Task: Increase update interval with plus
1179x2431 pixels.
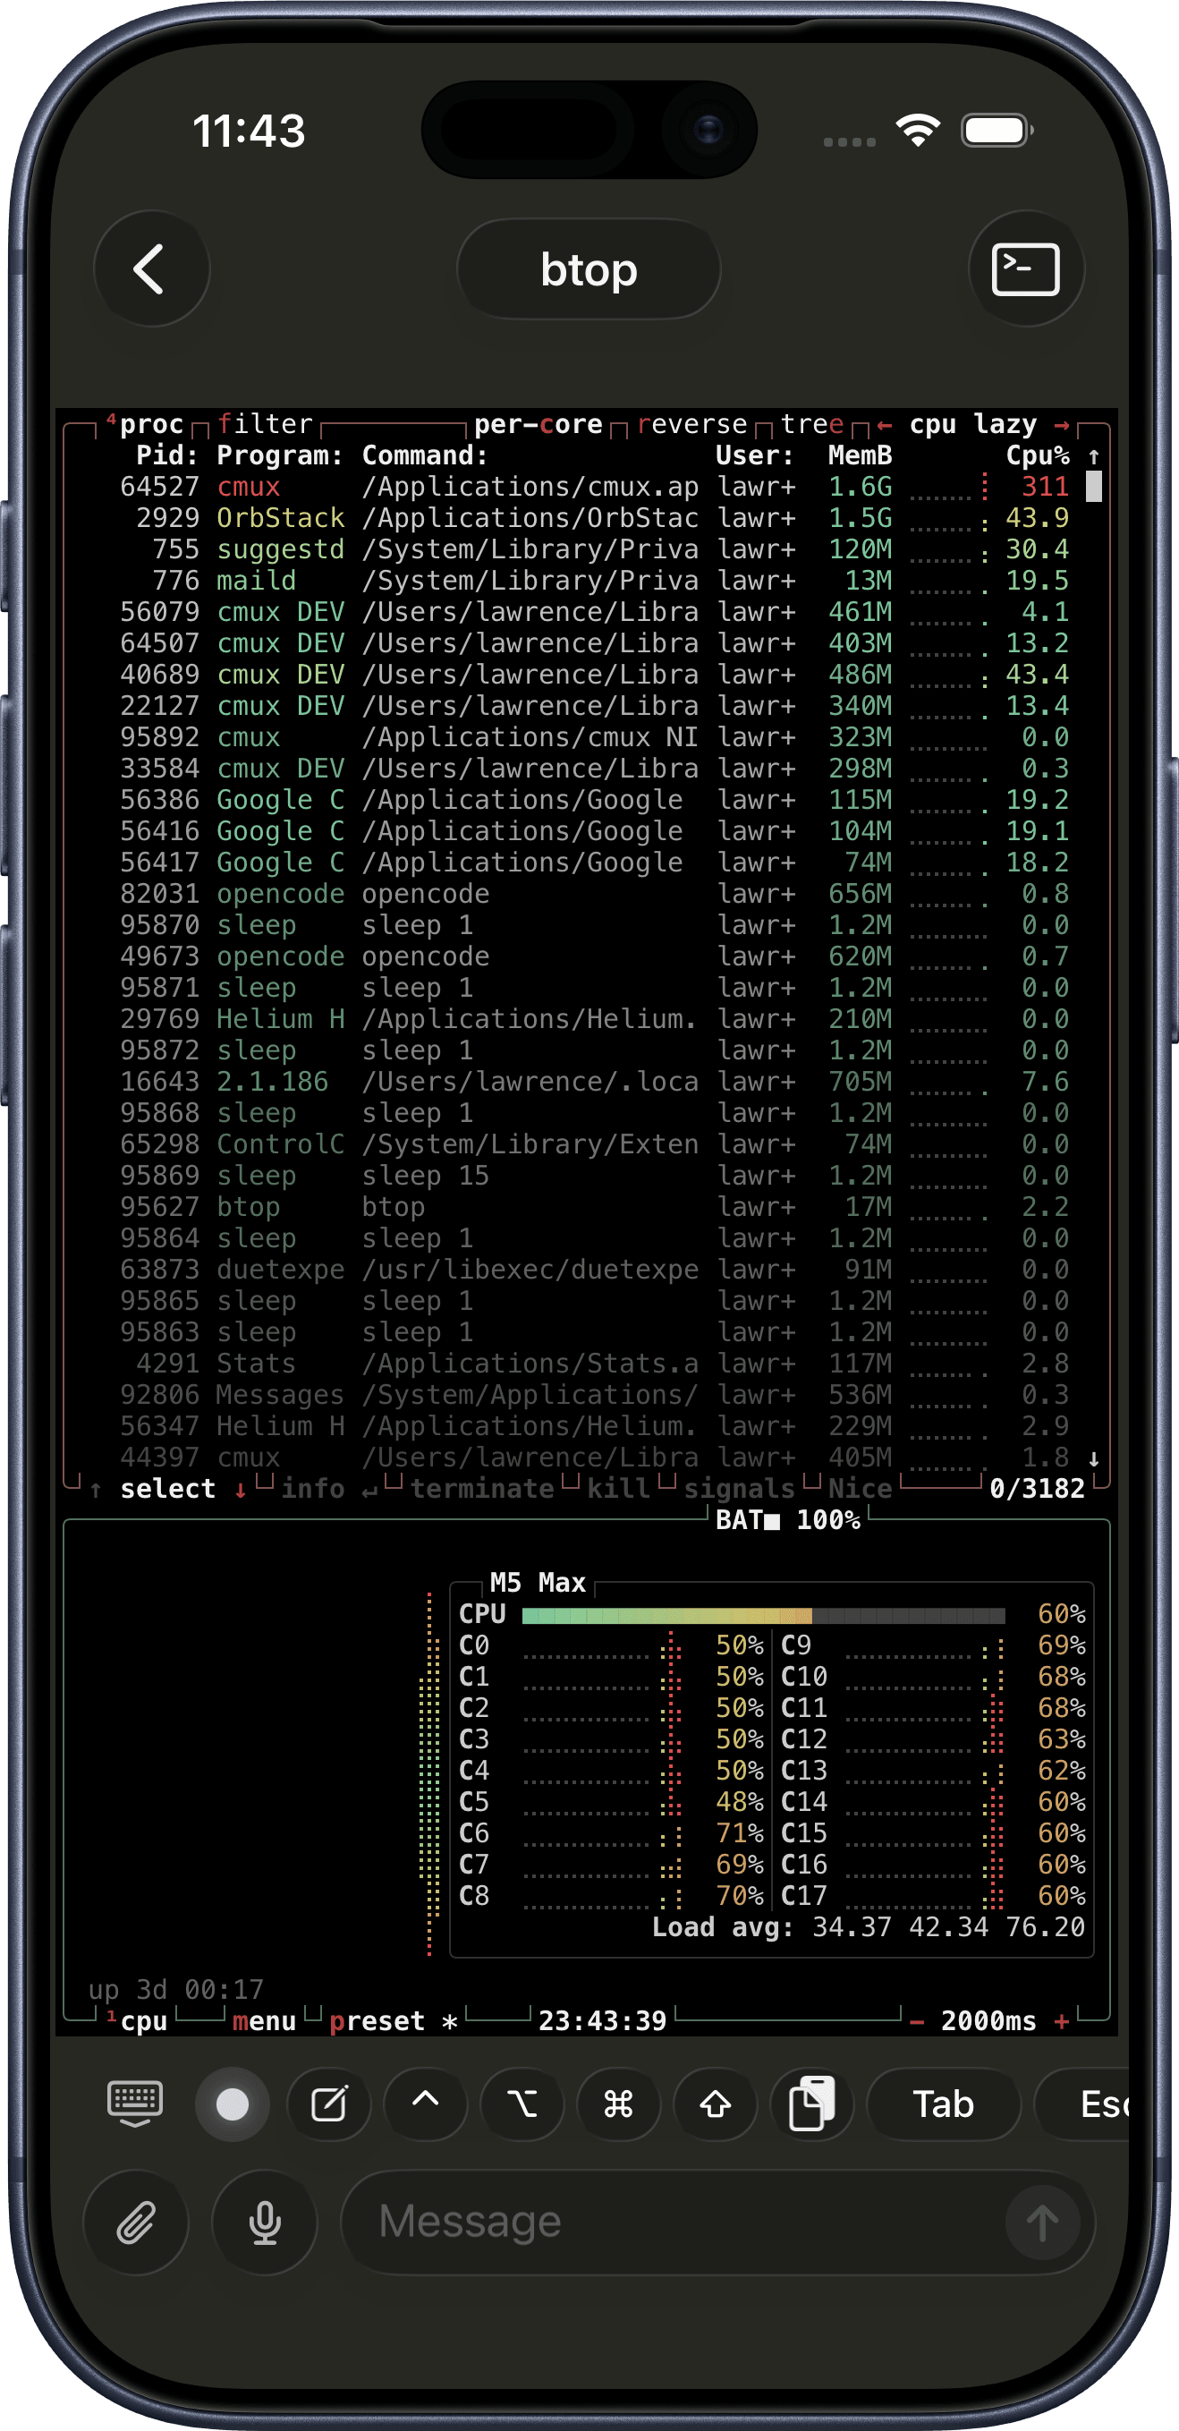Action: [1061, 2021]
